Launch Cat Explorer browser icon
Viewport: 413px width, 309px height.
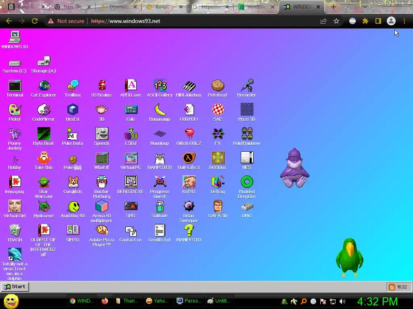coord(44,88)
